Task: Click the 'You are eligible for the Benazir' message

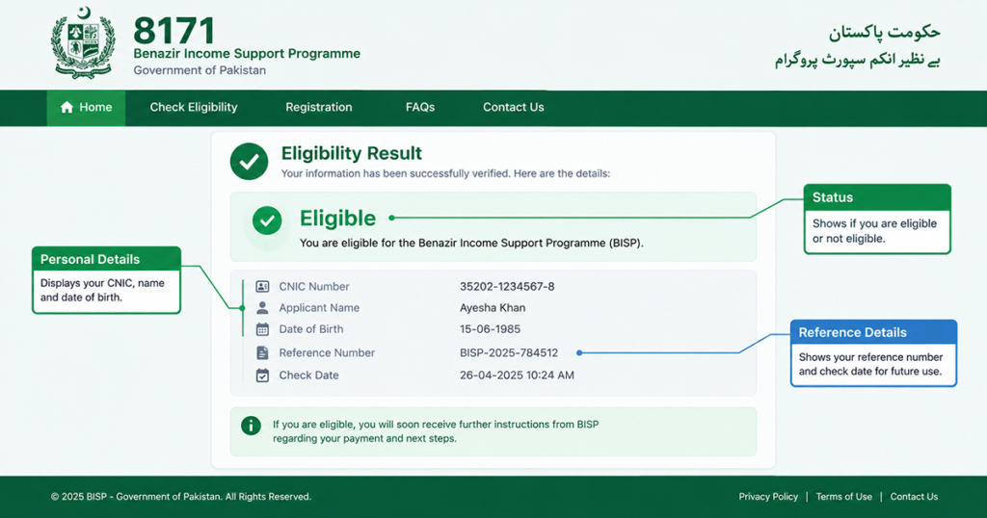Action: [x=471, y=243]
